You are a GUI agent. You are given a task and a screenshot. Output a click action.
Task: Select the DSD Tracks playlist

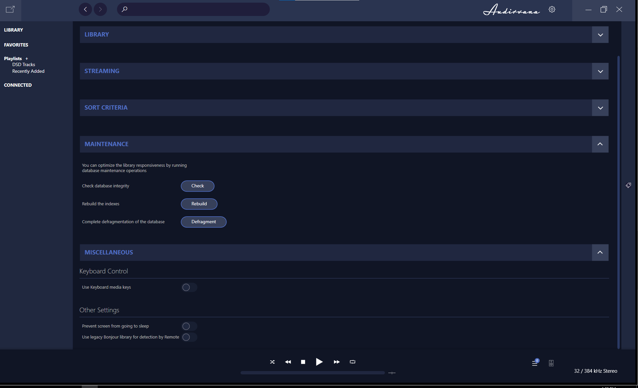click(x=24, y=64)
